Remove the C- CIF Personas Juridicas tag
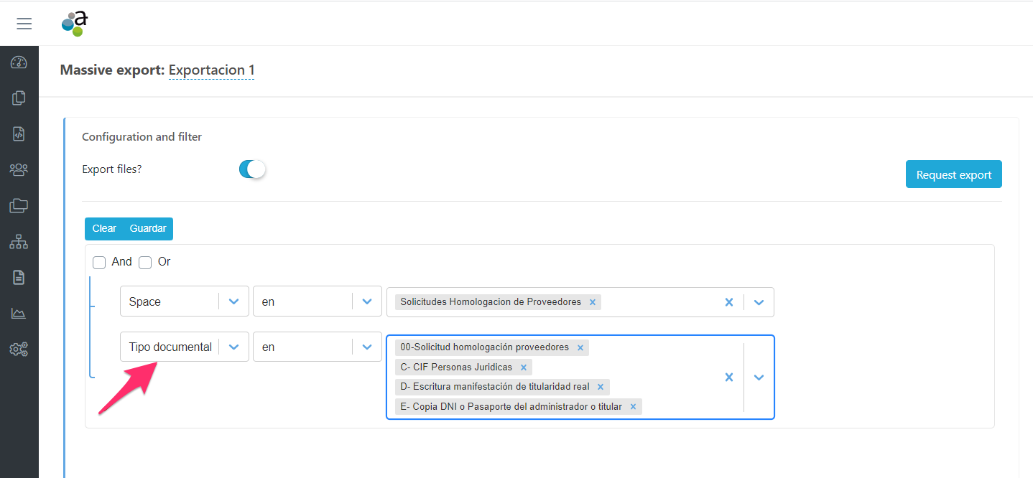 tap(524, 367)
